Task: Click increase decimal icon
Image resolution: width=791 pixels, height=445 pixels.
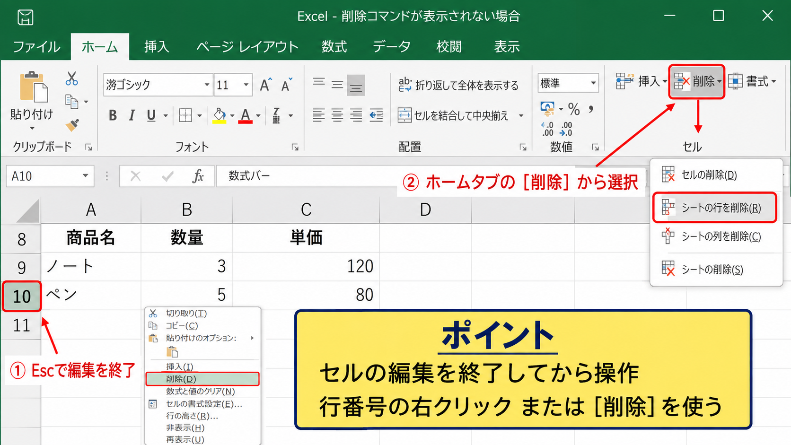Action: 547,129
